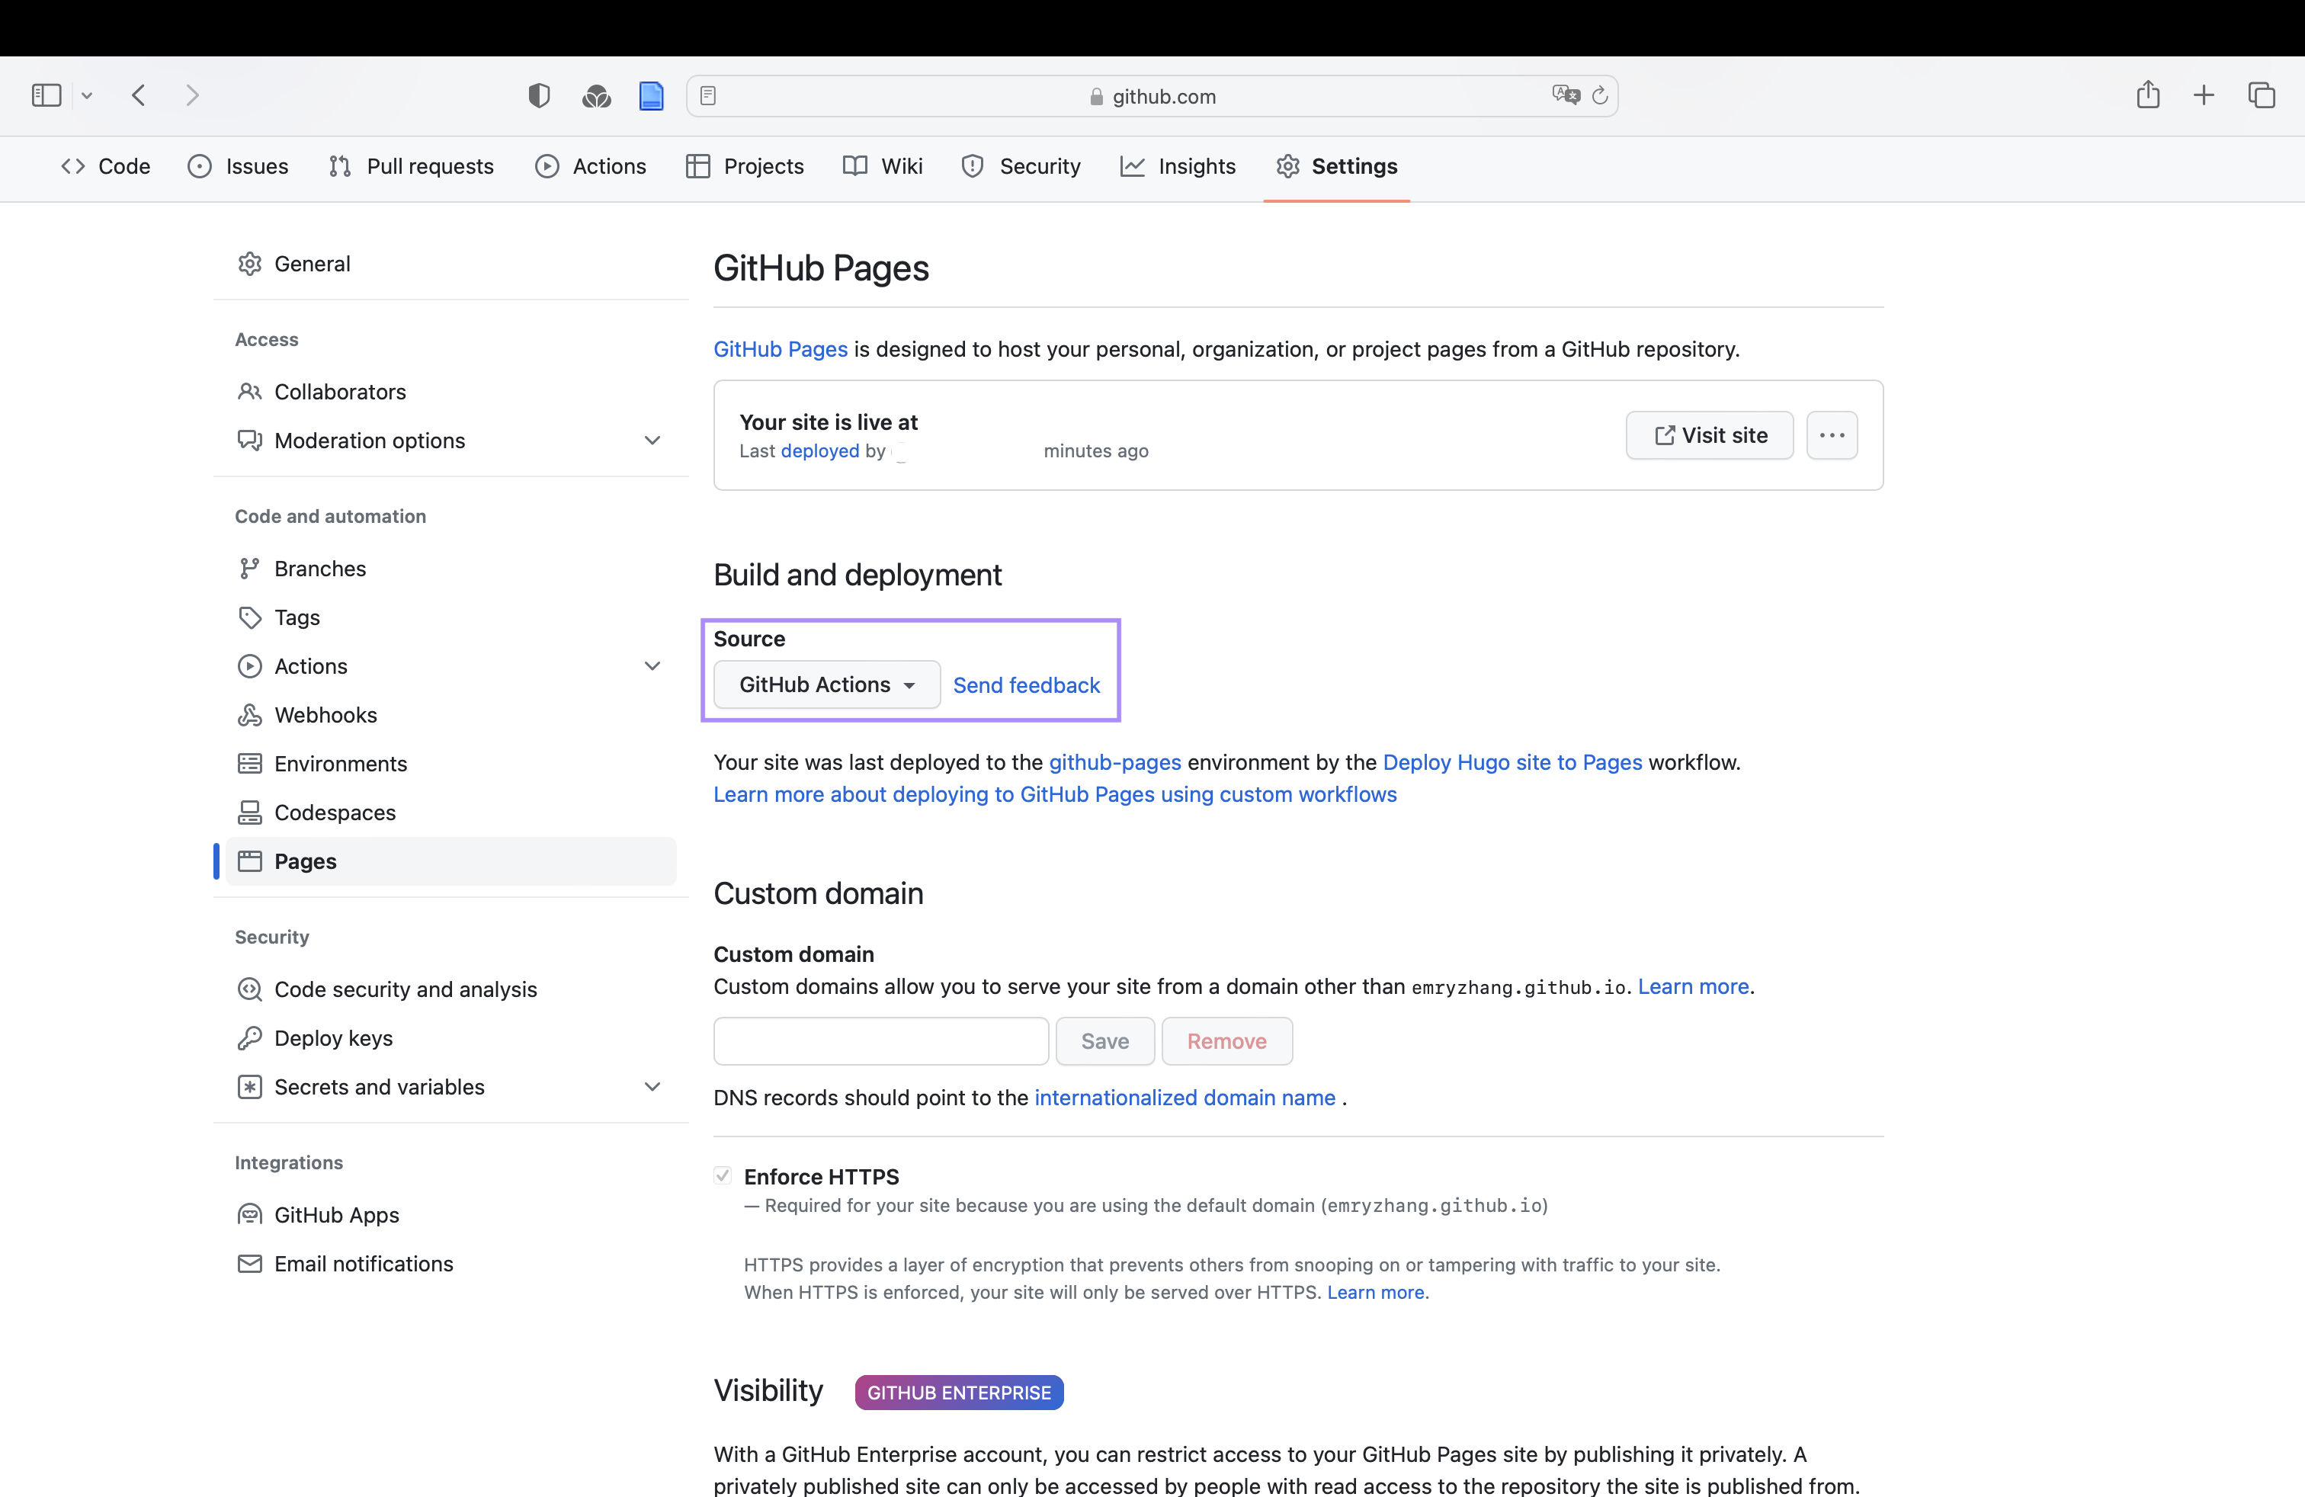Image resolution: width=2305 pixels, height=1497 pixels.
Task: Expand the Secrets and variables chevron
Action: coord(652,1086)
